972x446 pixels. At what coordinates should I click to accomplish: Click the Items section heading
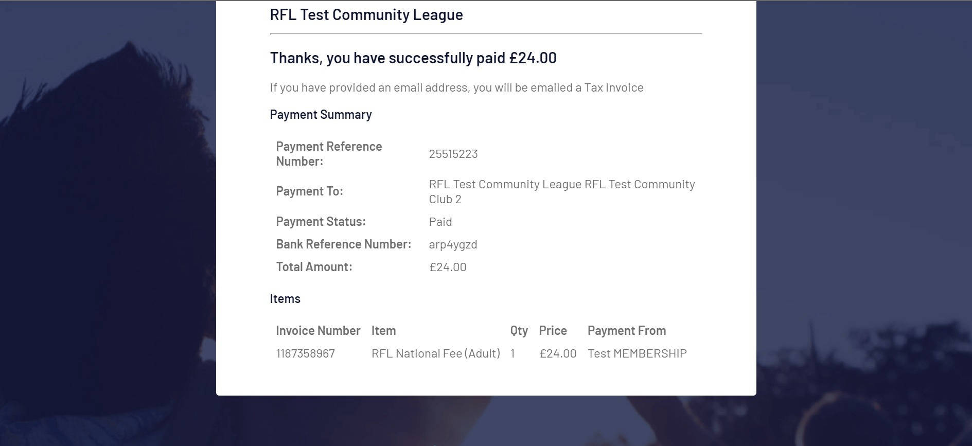pyautogui.click(x=285, y=299)
